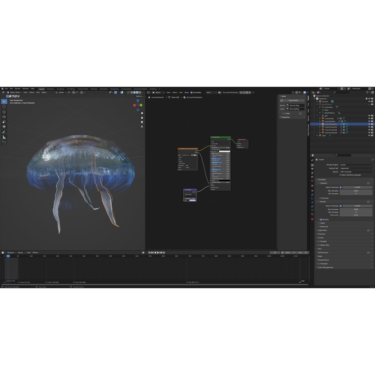Select the Add Cube tool
375x375 pixels.
(4, 143)
